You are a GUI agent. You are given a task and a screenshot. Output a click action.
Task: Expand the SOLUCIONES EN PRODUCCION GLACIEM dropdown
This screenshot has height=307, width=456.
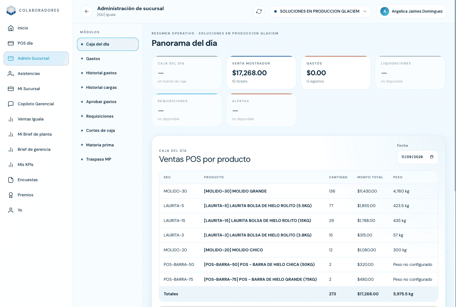[320, 11]
